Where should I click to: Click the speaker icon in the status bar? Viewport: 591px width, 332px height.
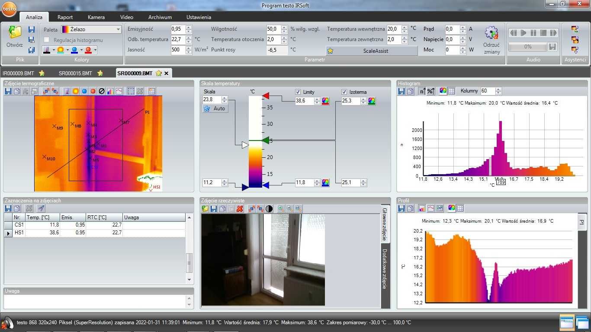[x=7, y=323]
